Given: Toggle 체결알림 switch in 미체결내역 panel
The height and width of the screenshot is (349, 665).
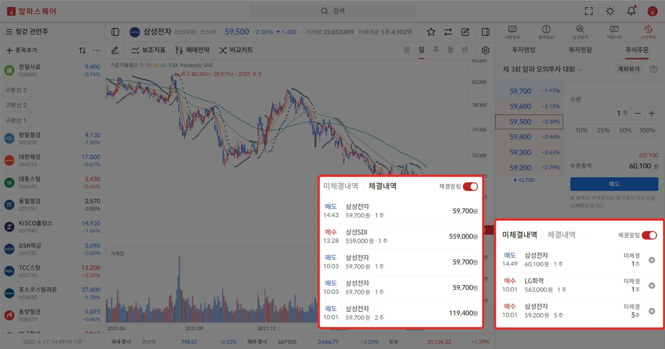Looking at the screenshot, I should click(649, 235).
